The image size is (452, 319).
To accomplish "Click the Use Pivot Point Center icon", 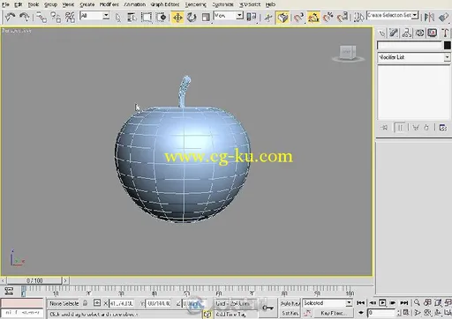I will coord(252,17).
